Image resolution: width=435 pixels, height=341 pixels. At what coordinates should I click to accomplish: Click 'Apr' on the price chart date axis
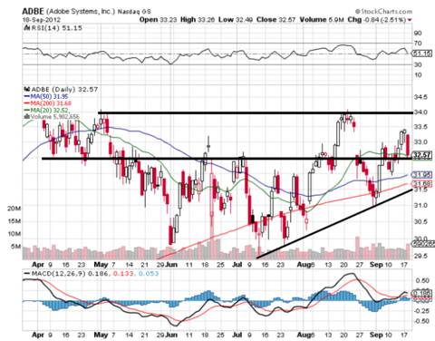click(x=38, y=265)
